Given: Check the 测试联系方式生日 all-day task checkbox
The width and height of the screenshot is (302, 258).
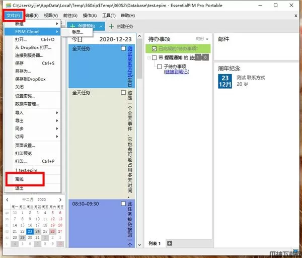Looking at the screenshot, I should 123,48.
